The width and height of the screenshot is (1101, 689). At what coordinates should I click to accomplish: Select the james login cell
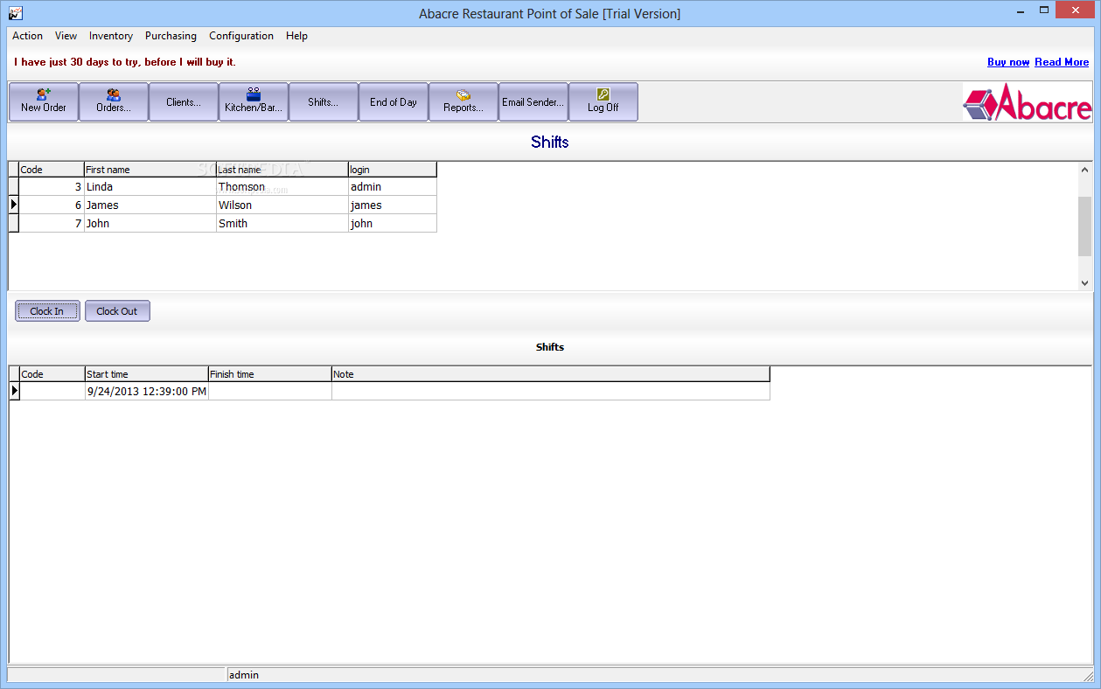(393, 205)
